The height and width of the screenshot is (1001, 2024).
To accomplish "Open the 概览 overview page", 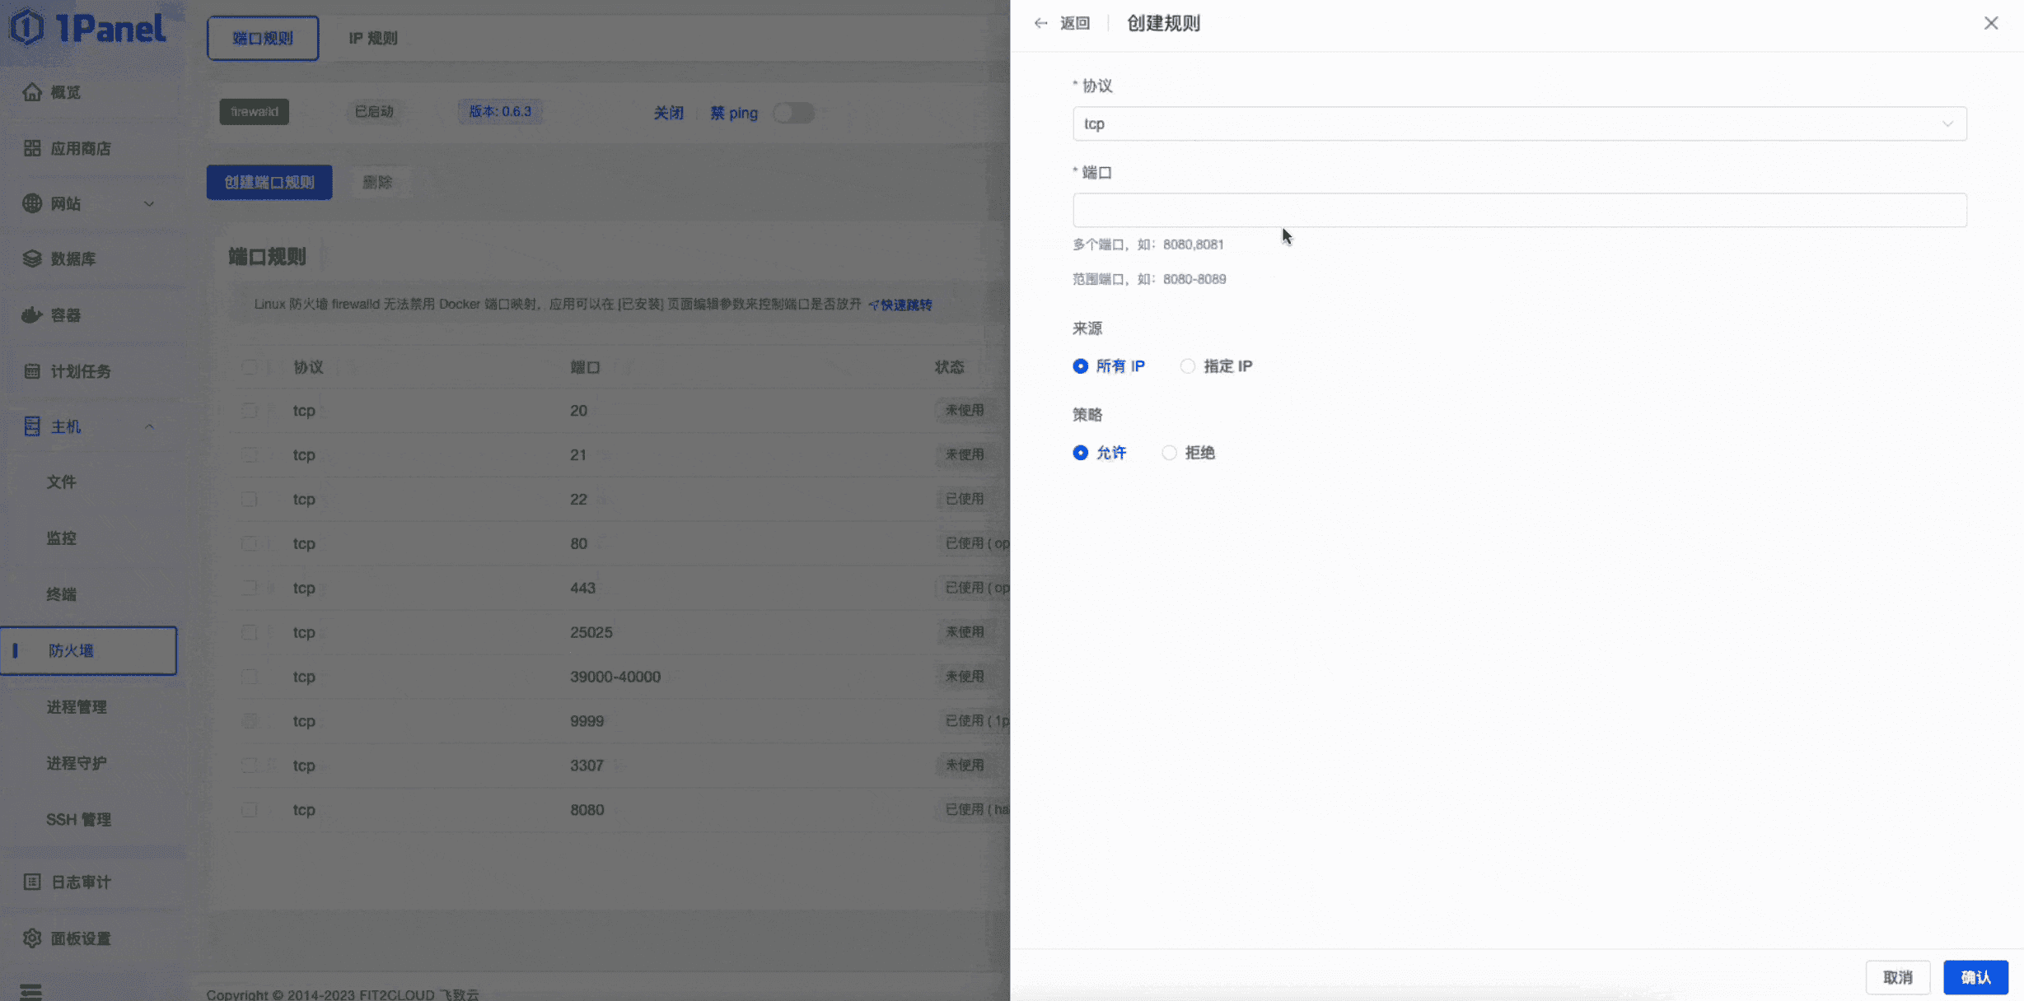I will tap(66, 92).
